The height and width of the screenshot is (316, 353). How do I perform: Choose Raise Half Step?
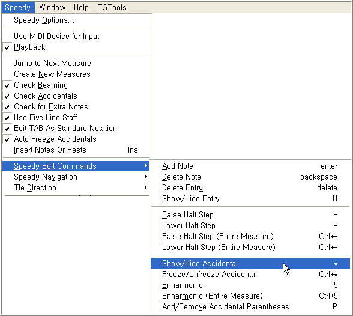pos(250,215)
